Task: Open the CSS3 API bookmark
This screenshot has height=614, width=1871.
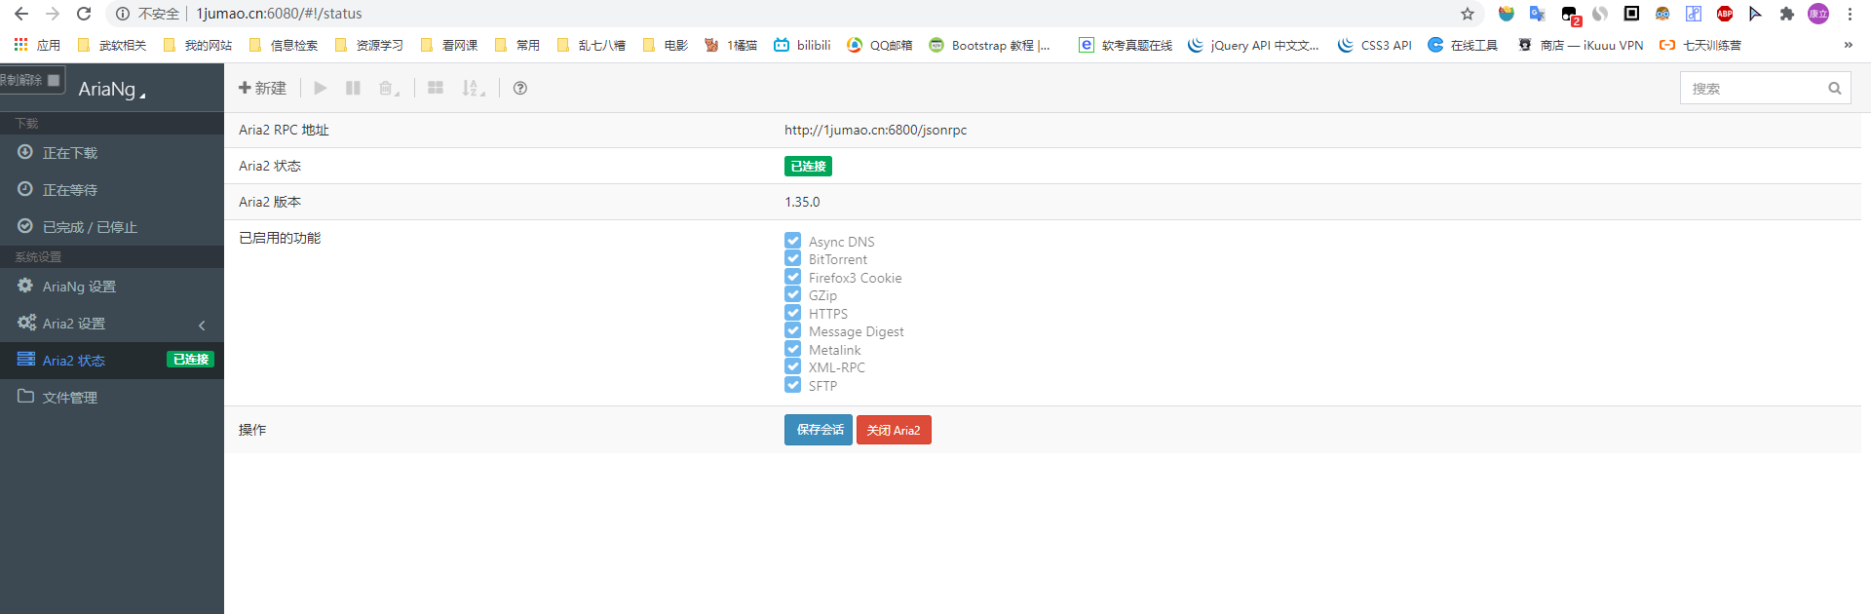Action: click(x=1375, y=45)
